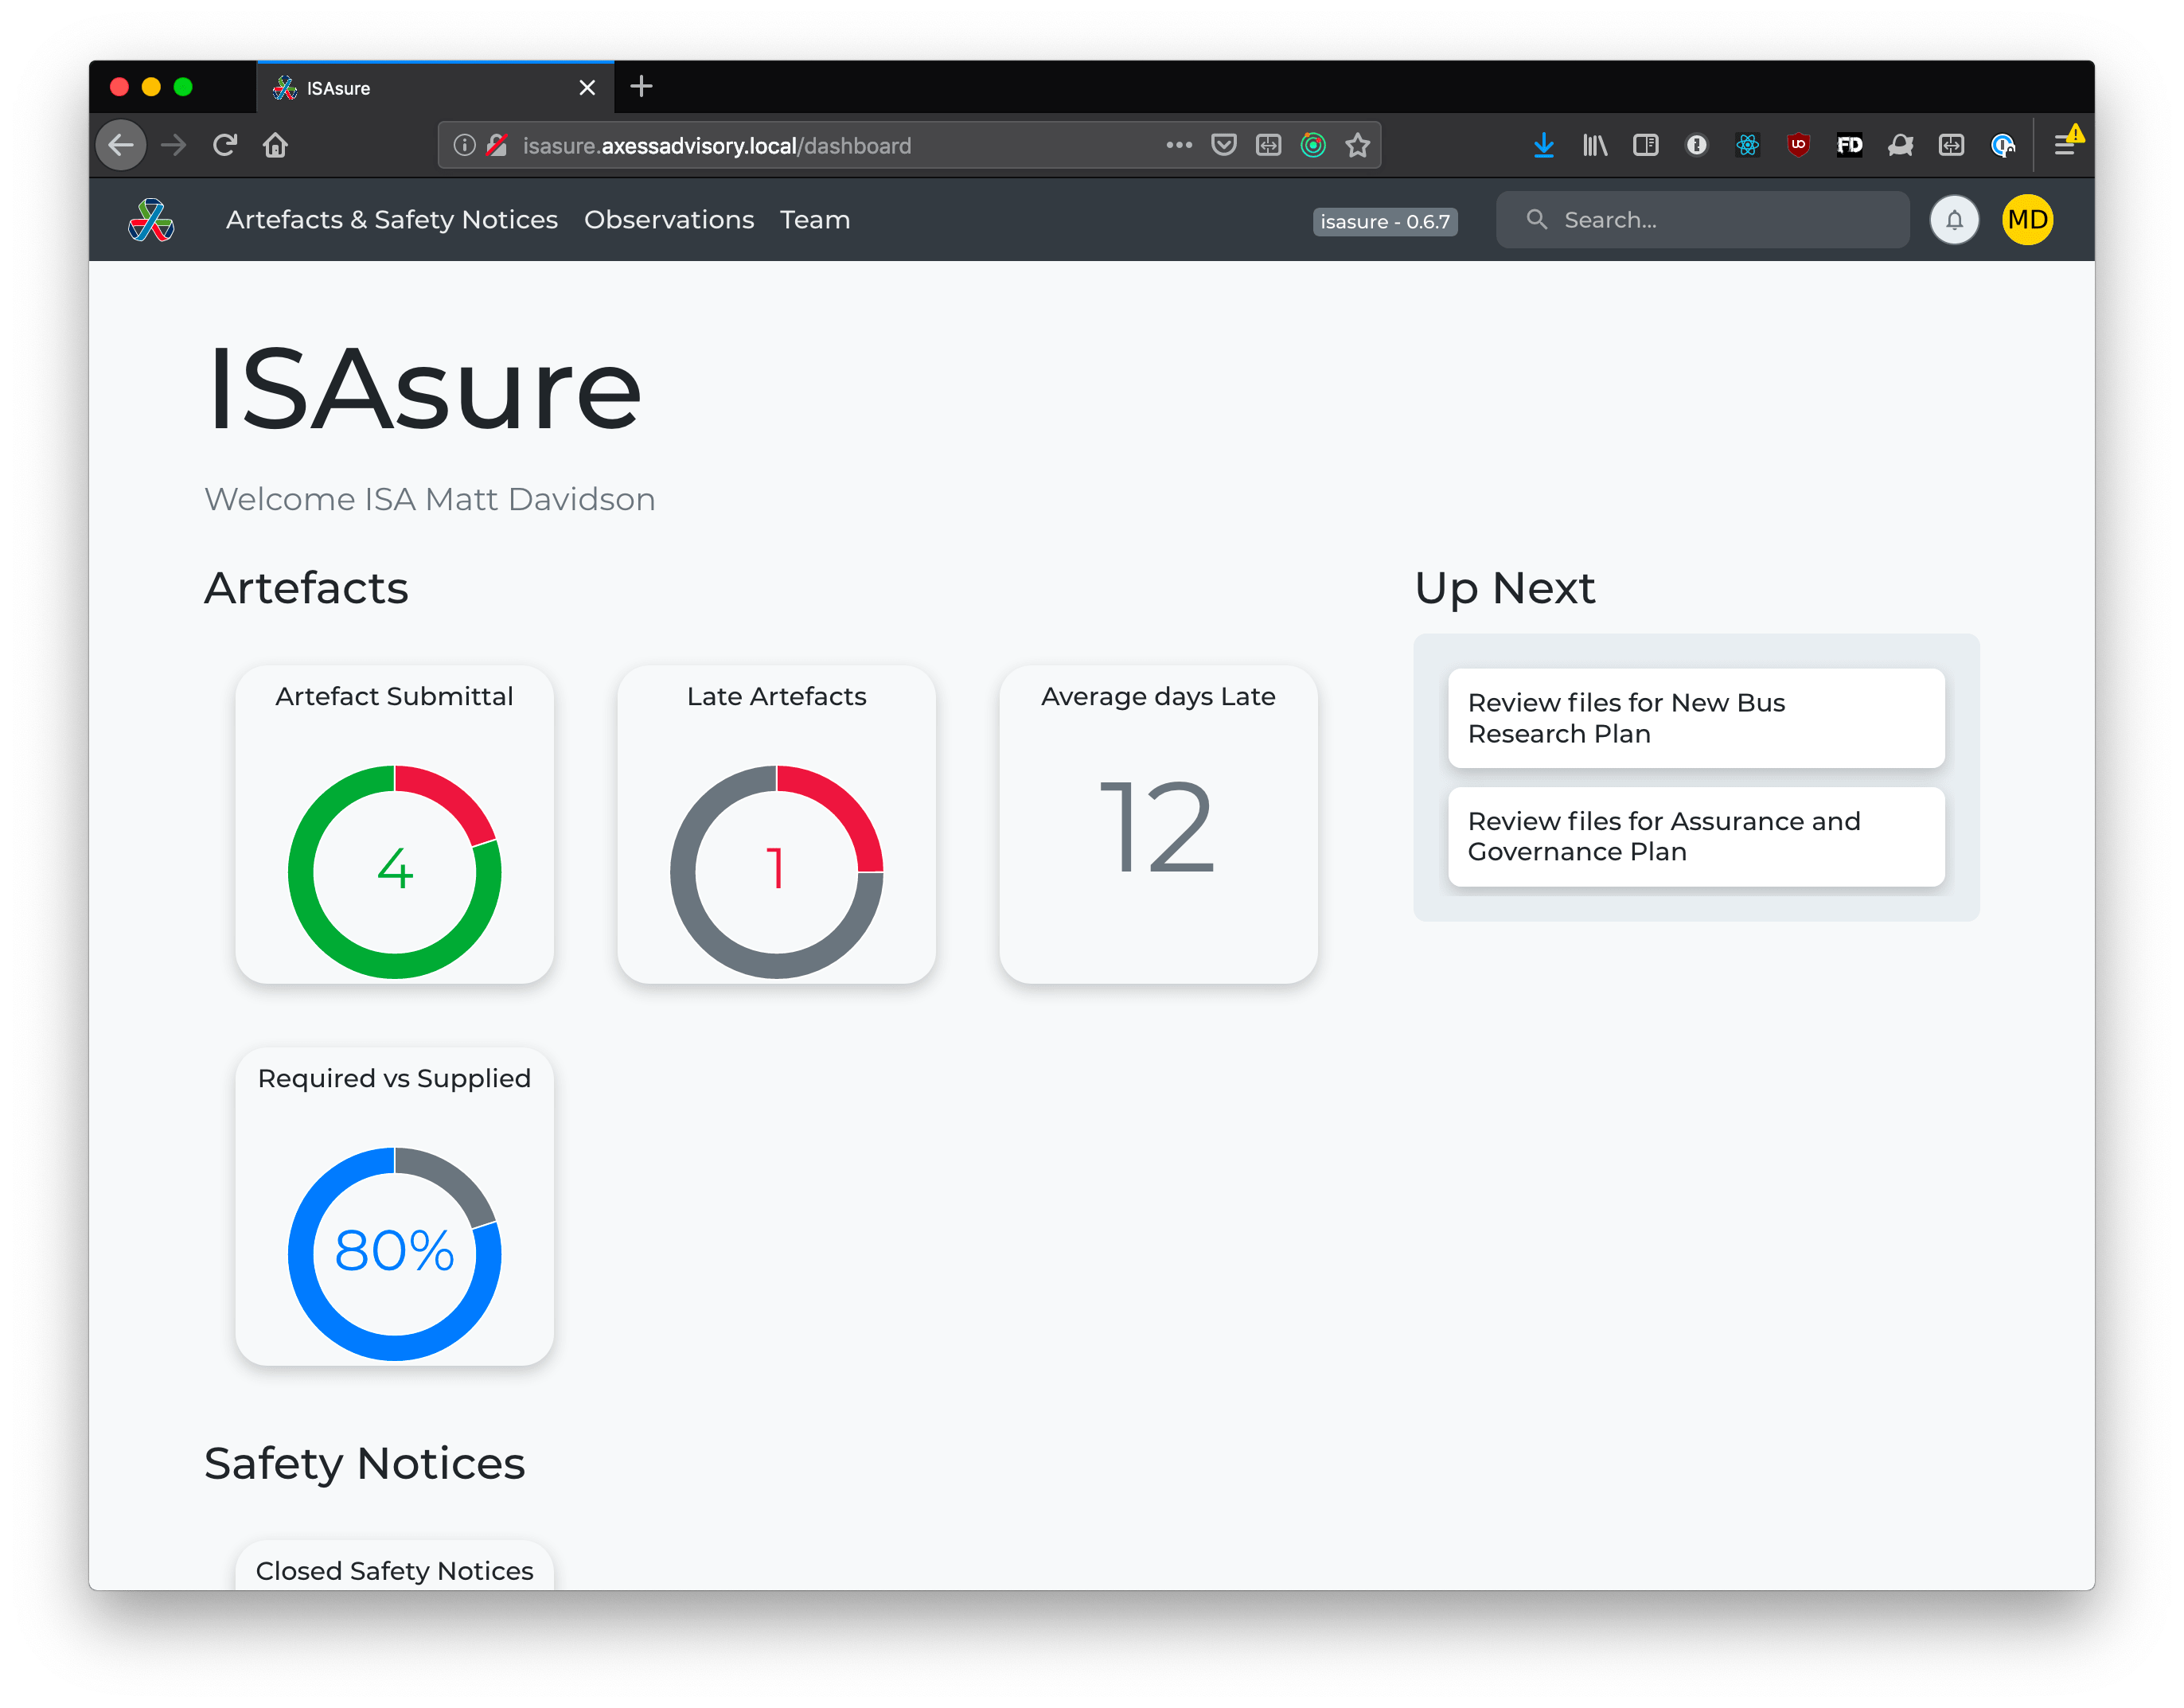Open the Firefox downloads arrow icon
Viewport: 2184px width, 1708px height.
click(x=1543, y=146)
